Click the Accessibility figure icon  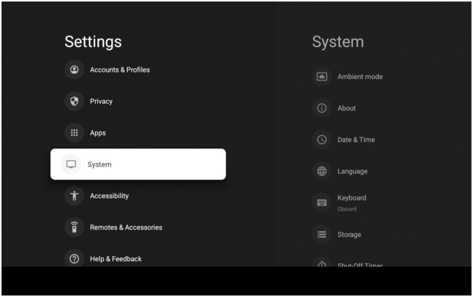tap(74, 196)
